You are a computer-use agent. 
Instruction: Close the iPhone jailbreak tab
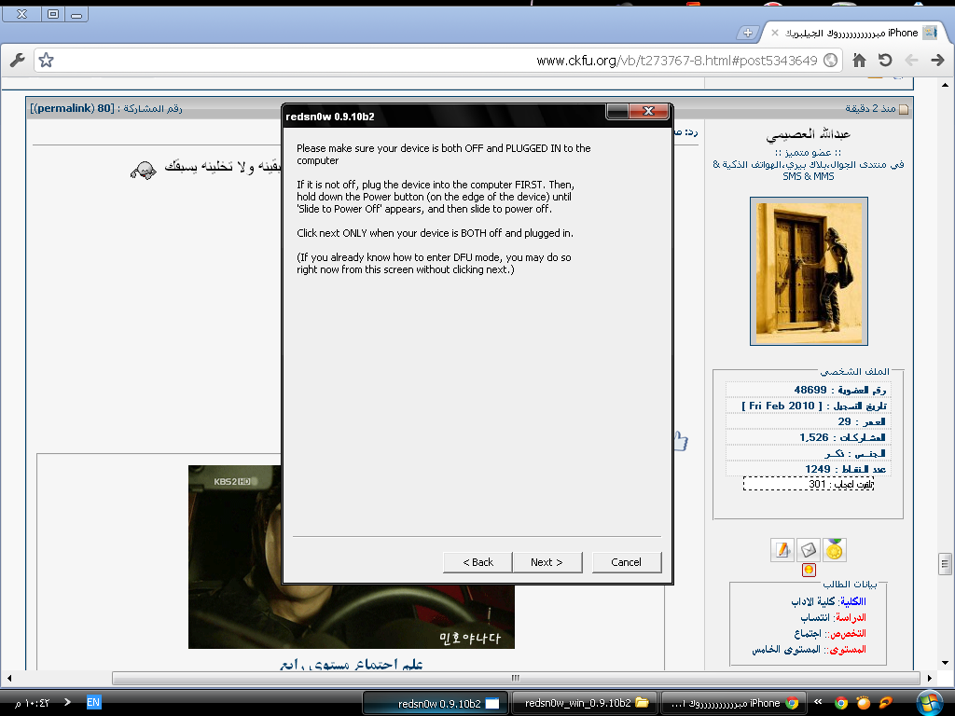(775, 33)
